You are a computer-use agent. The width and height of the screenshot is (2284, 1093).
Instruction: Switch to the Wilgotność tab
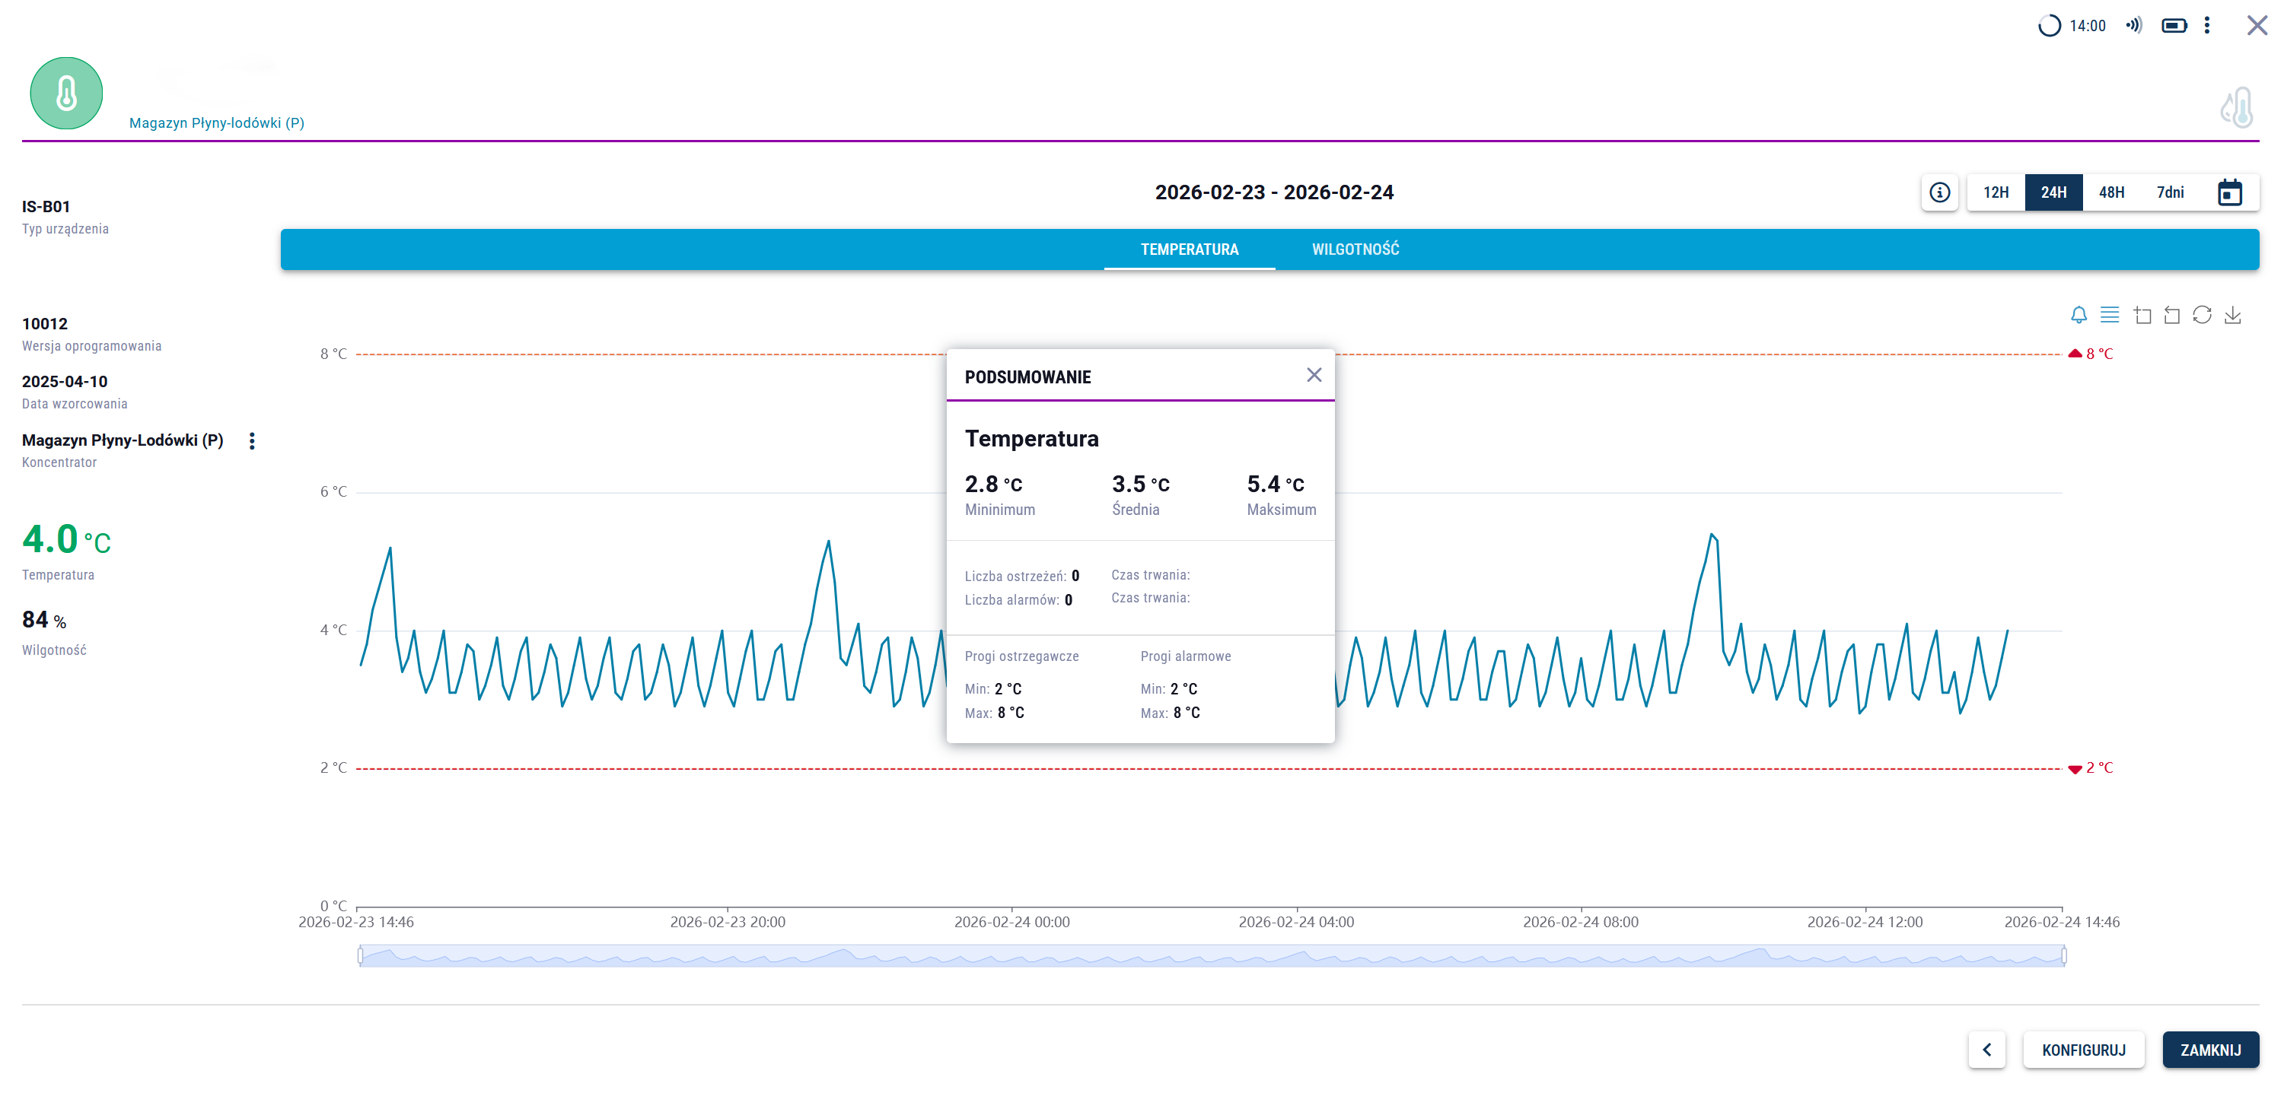tap(1355, 249)
